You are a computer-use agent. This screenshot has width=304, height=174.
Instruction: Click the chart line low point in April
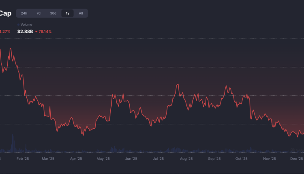[83, 134]
